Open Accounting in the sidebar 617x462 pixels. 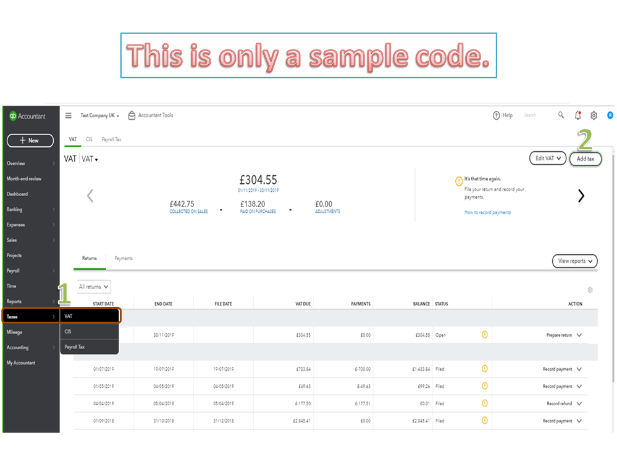[31, 347]
